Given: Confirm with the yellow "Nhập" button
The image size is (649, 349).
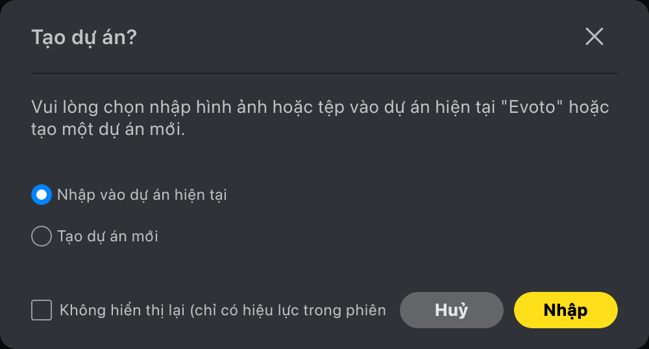Looking at the screenshot, I should [566, 310].
